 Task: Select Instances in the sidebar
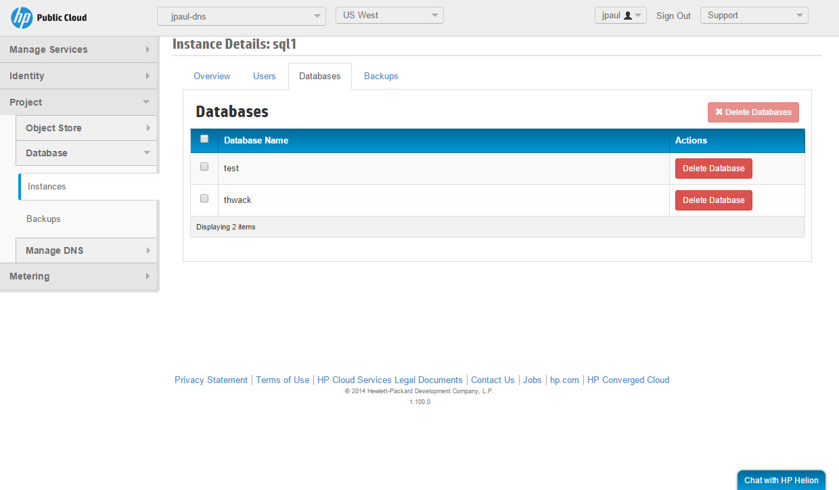point(88,187)
